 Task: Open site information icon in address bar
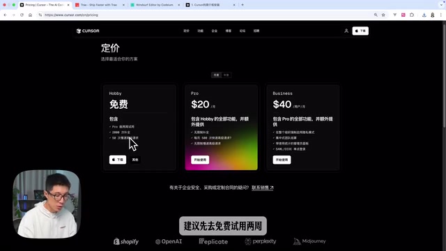point(40,15)
